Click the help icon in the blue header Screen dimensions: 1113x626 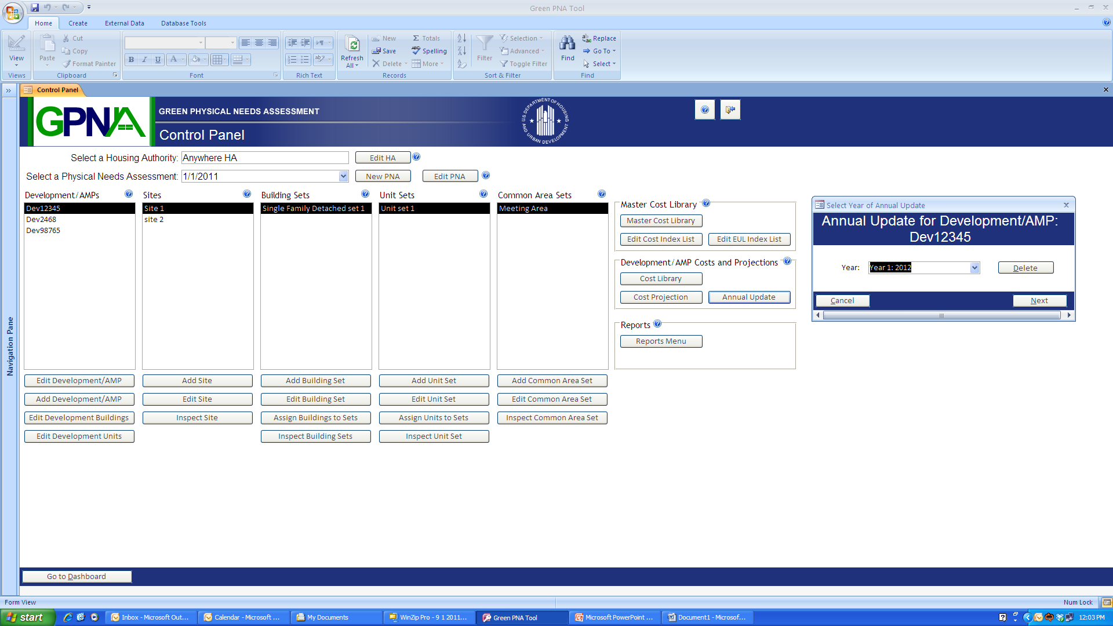point(704,110)
